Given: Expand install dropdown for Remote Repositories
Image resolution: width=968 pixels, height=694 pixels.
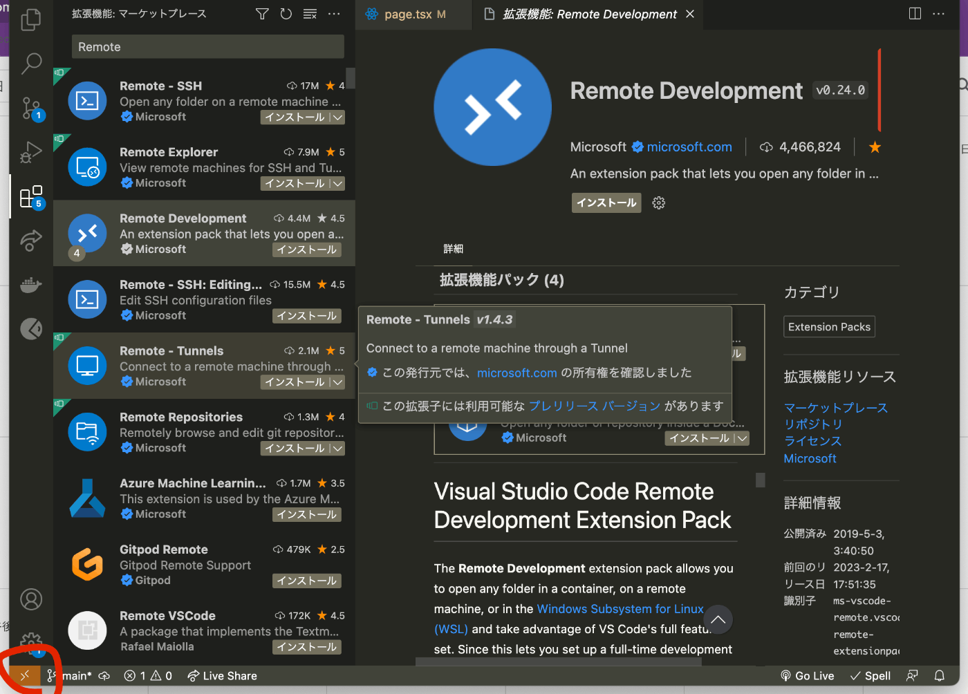Looking at the screenshot, I should pyautogui.click(x=337, y=449).
